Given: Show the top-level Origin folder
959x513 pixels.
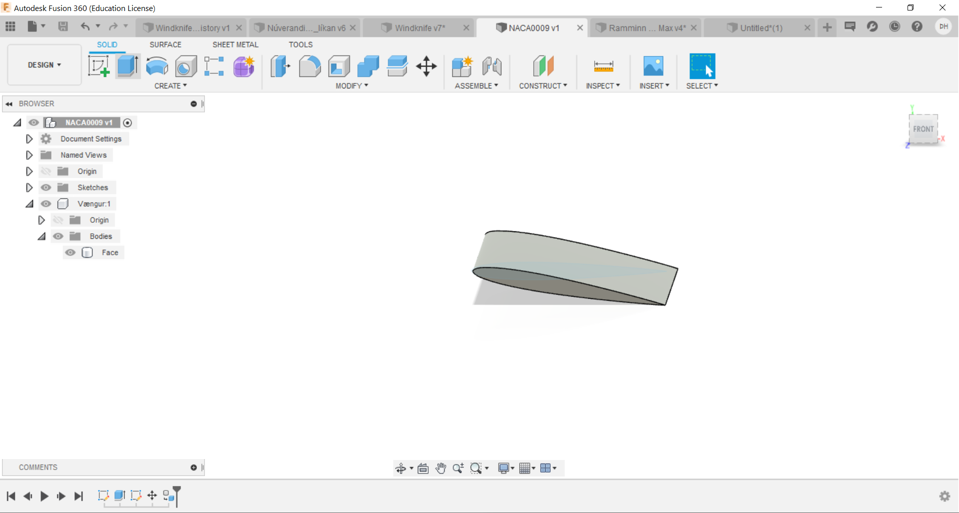Looking at the screenshot, I should click(x=46, y=171).
